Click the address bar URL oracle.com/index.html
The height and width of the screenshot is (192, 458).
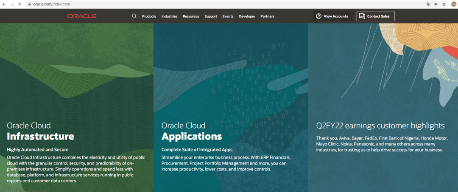(x=51, y=4)
